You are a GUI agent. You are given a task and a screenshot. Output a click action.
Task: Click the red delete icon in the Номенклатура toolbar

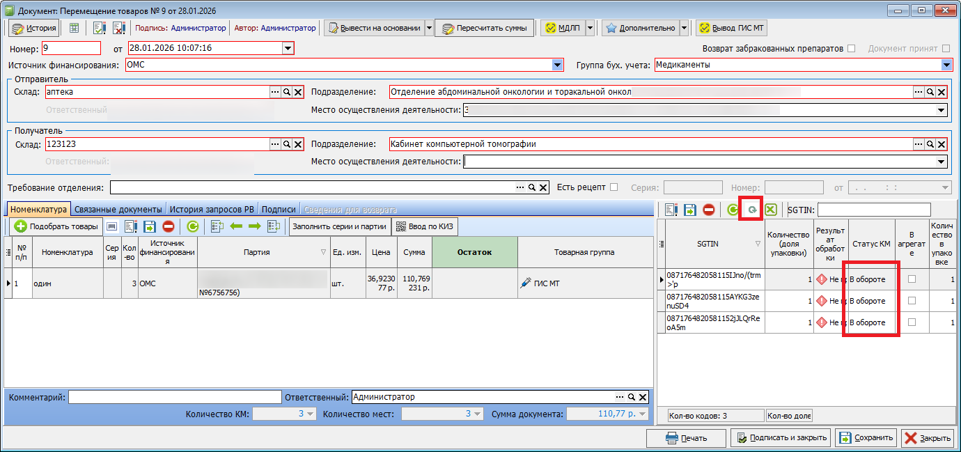168,226
